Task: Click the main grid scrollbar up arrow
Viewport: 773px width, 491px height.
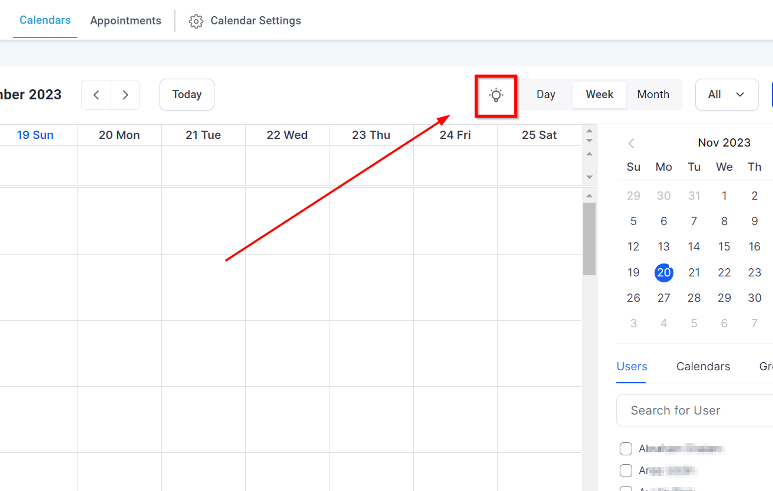Action: tap(589, 196)
